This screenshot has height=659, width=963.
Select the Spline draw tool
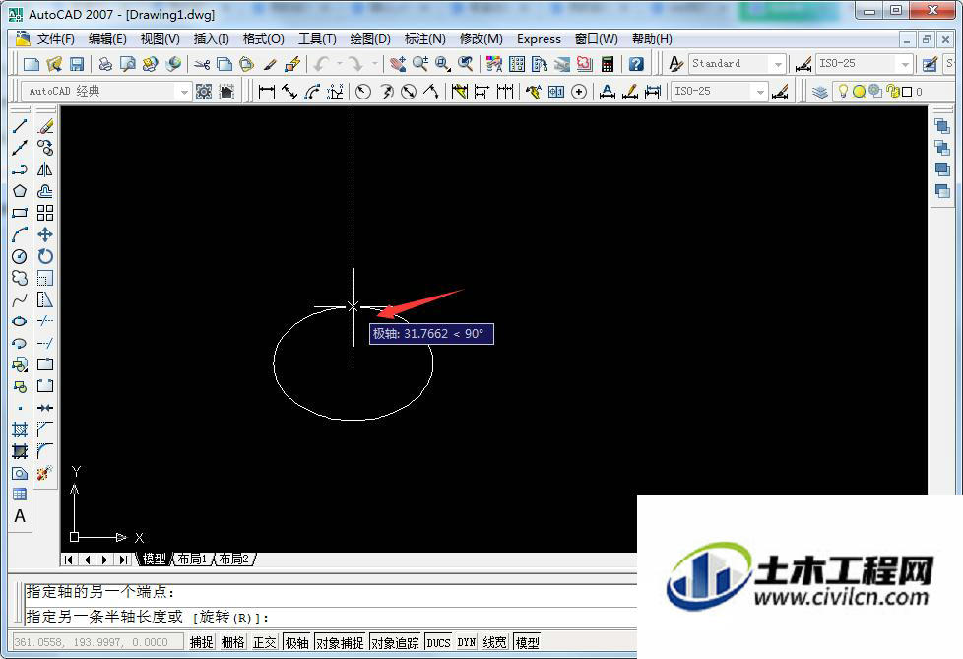point(20,299)
